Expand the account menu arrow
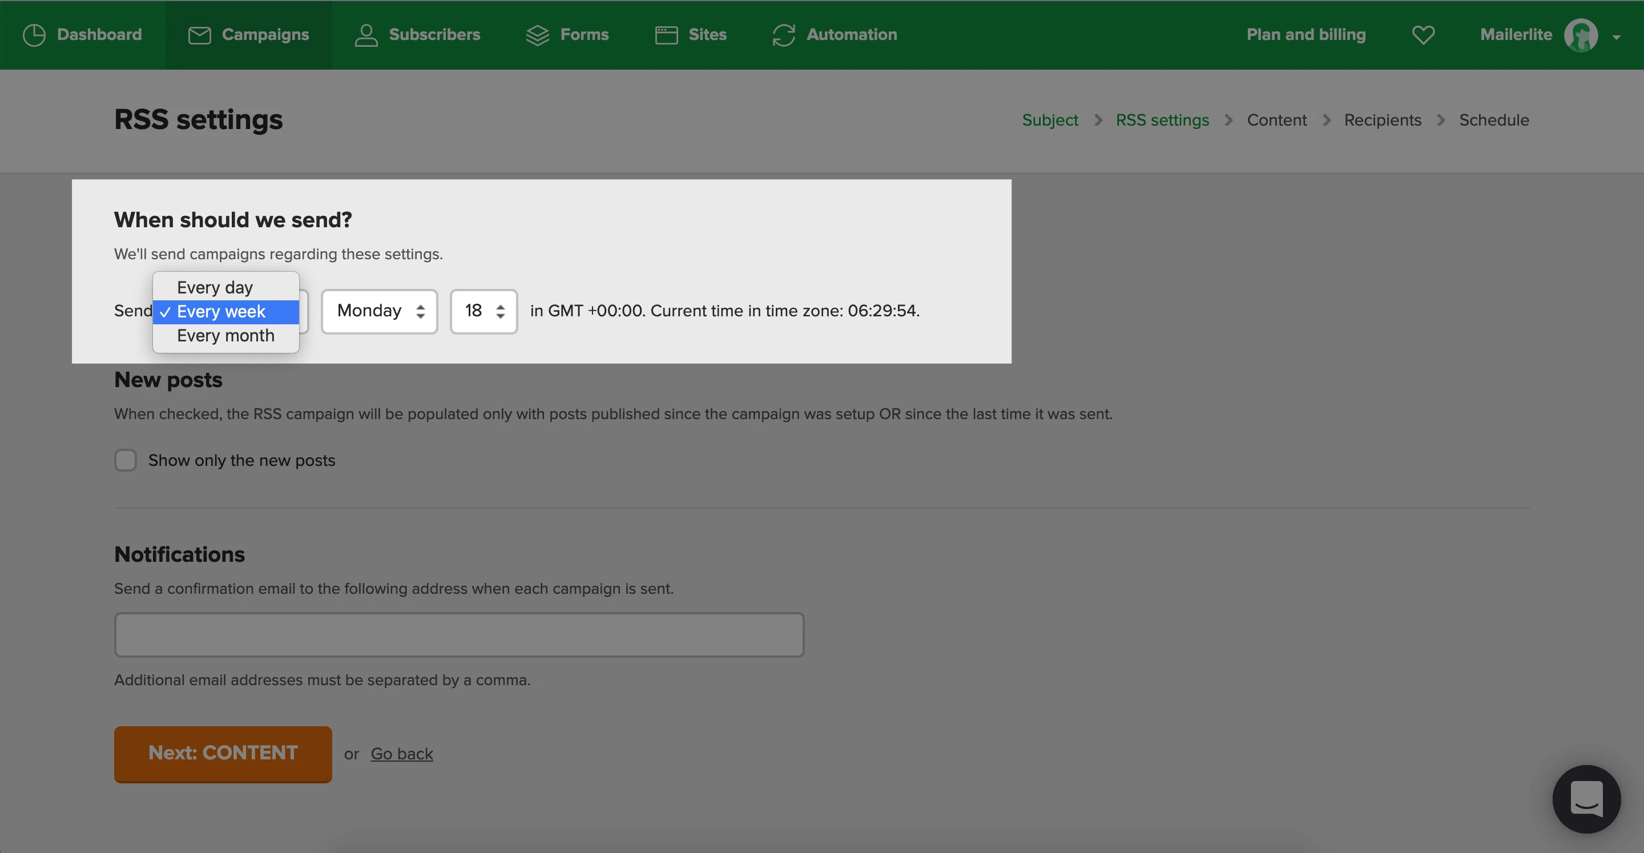1644x853 pixels. pyautogui.click(x=1616, y=37)
